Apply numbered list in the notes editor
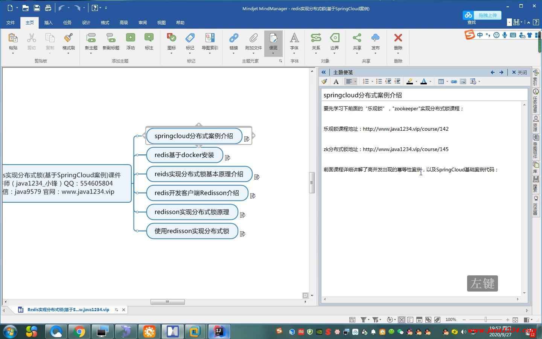Viewport: 542px width, 339px height. coord(365,81)
